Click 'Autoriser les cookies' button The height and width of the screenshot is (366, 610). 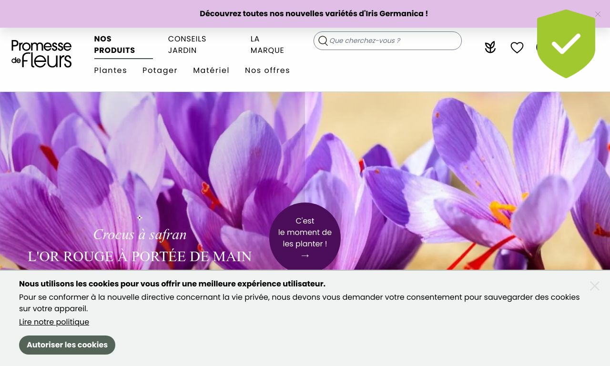pyautogui.click(x=67, y=345)
